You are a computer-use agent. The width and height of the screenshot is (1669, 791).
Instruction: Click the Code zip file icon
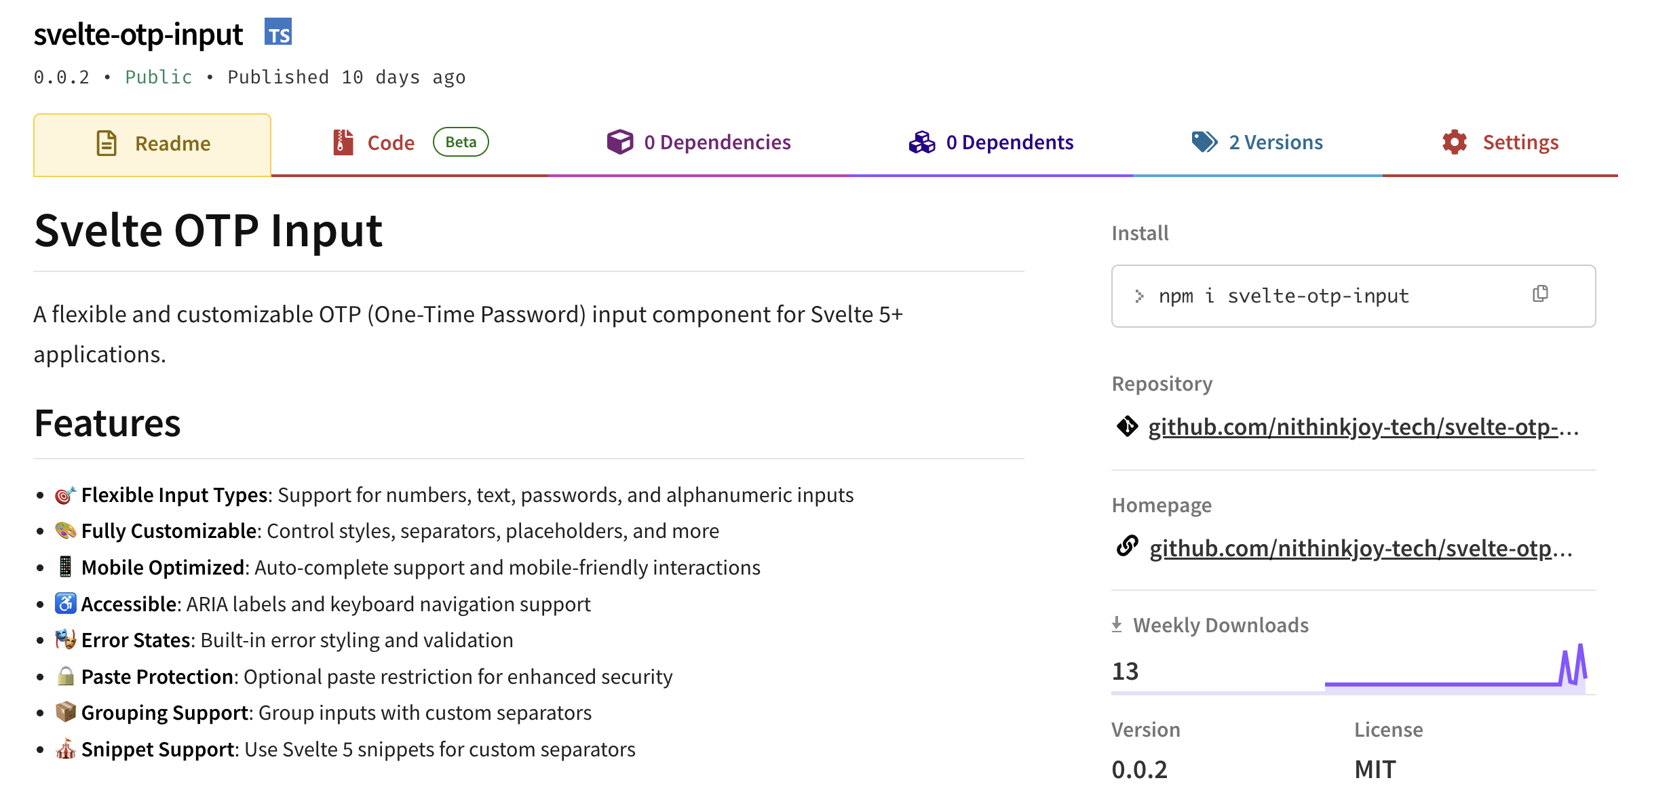coord(343,142)
